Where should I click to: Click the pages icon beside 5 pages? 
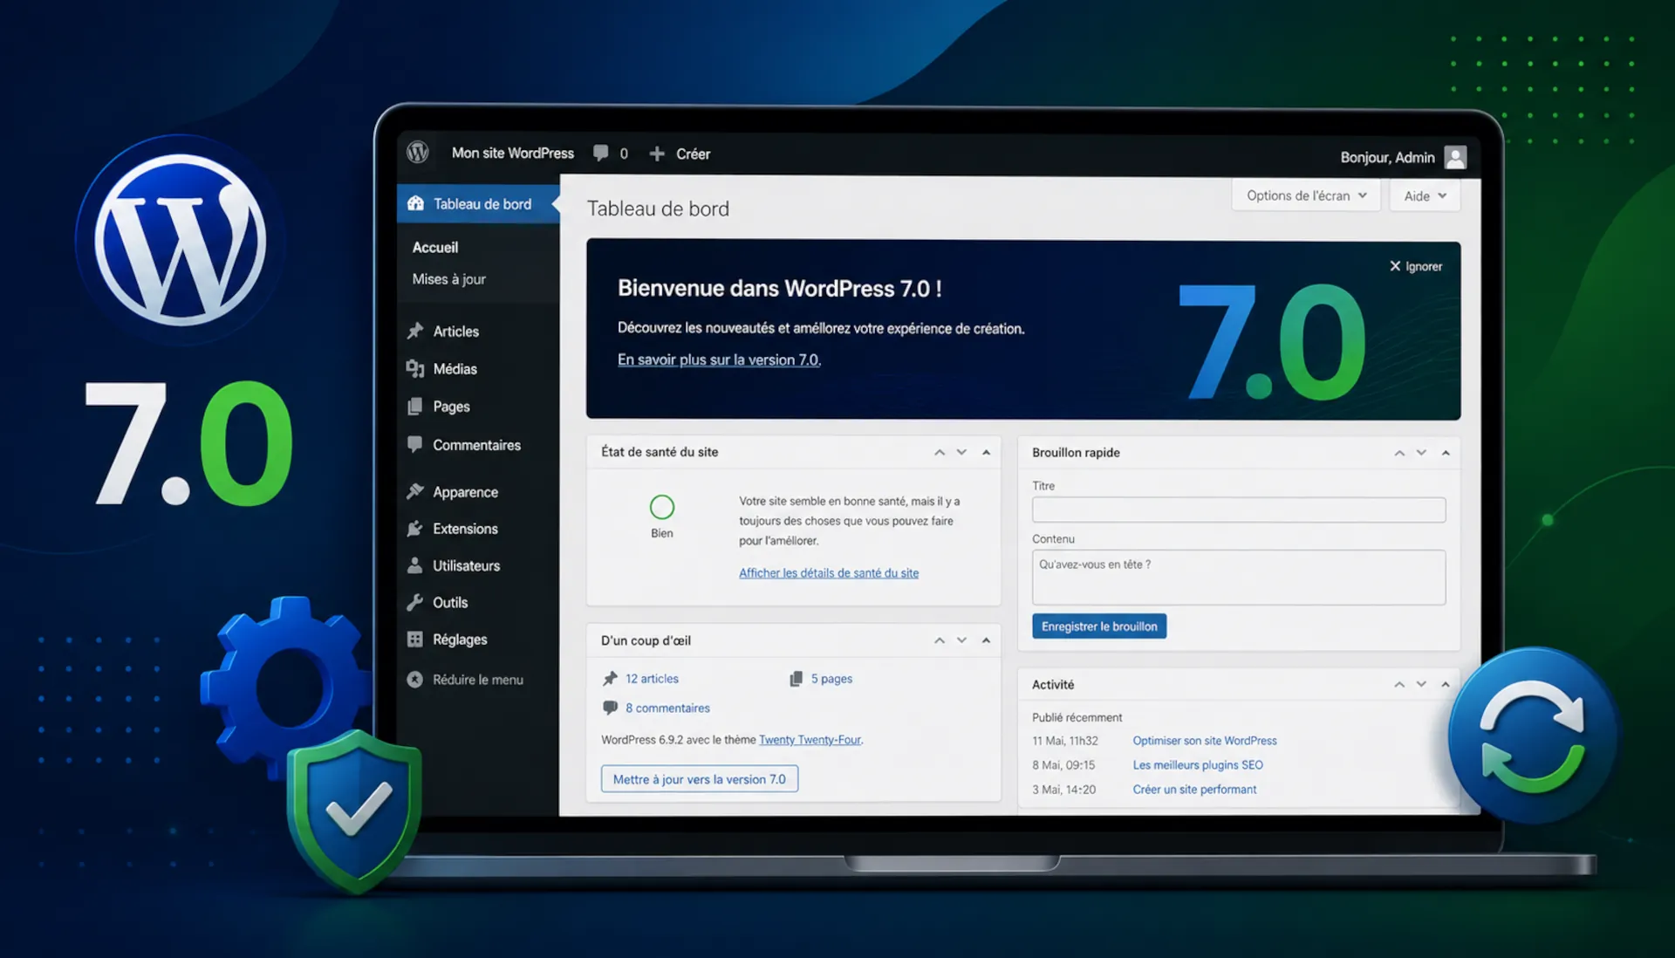(796, 678)
